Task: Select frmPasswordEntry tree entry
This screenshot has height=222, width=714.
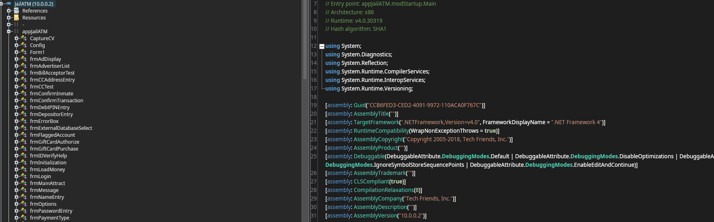Action: (x=51, y=211)
